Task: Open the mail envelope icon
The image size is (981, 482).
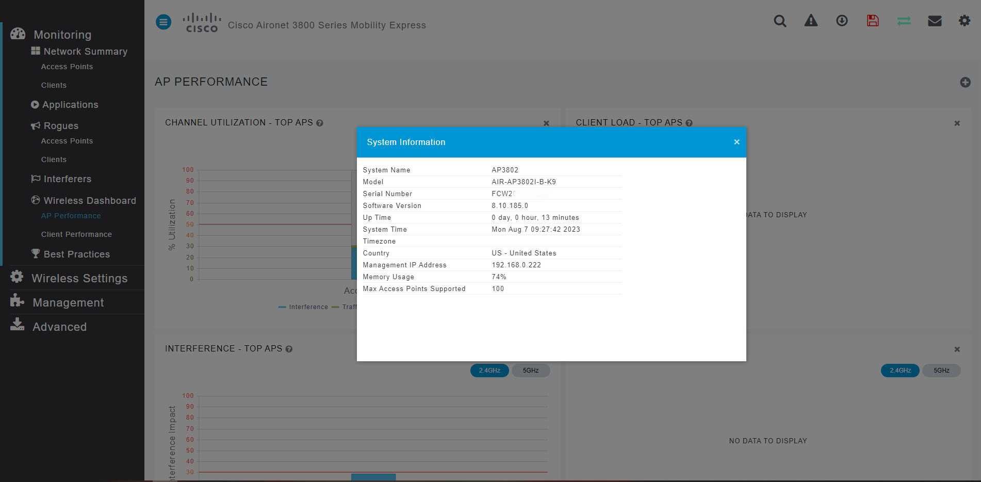Action: (x=935, y=21)
